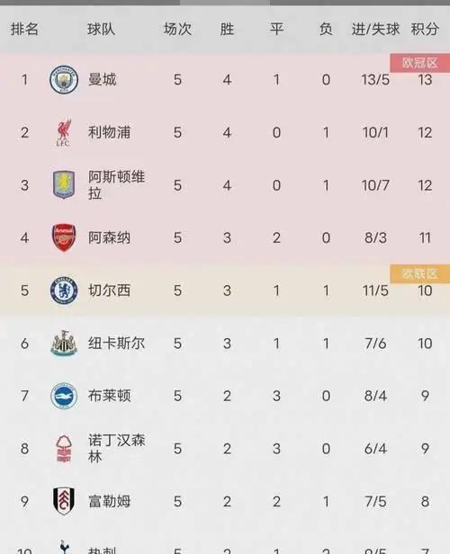This screenshot has height=554, width=450.
Task: Click the 欧联区 zone label
Action: (420, 273)
